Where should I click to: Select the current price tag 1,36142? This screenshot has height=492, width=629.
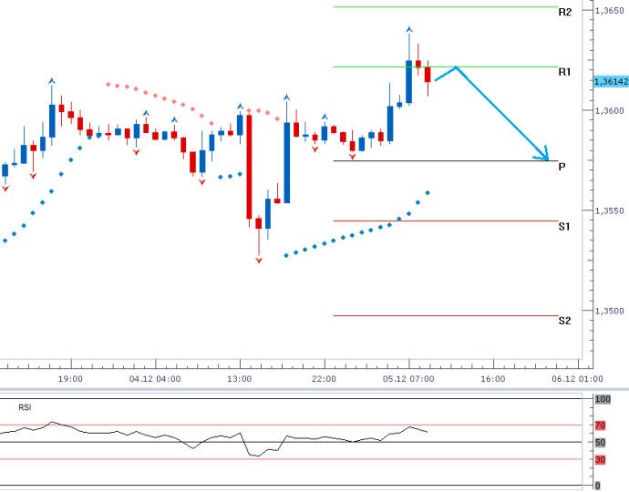pos(612,81)
